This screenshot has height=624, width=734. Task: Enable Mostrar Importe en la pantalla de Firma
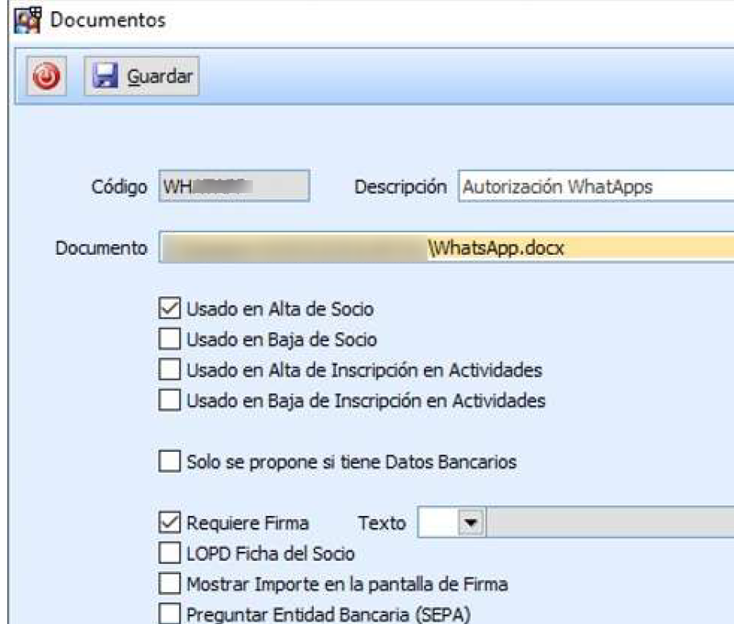tap(169, 584)
